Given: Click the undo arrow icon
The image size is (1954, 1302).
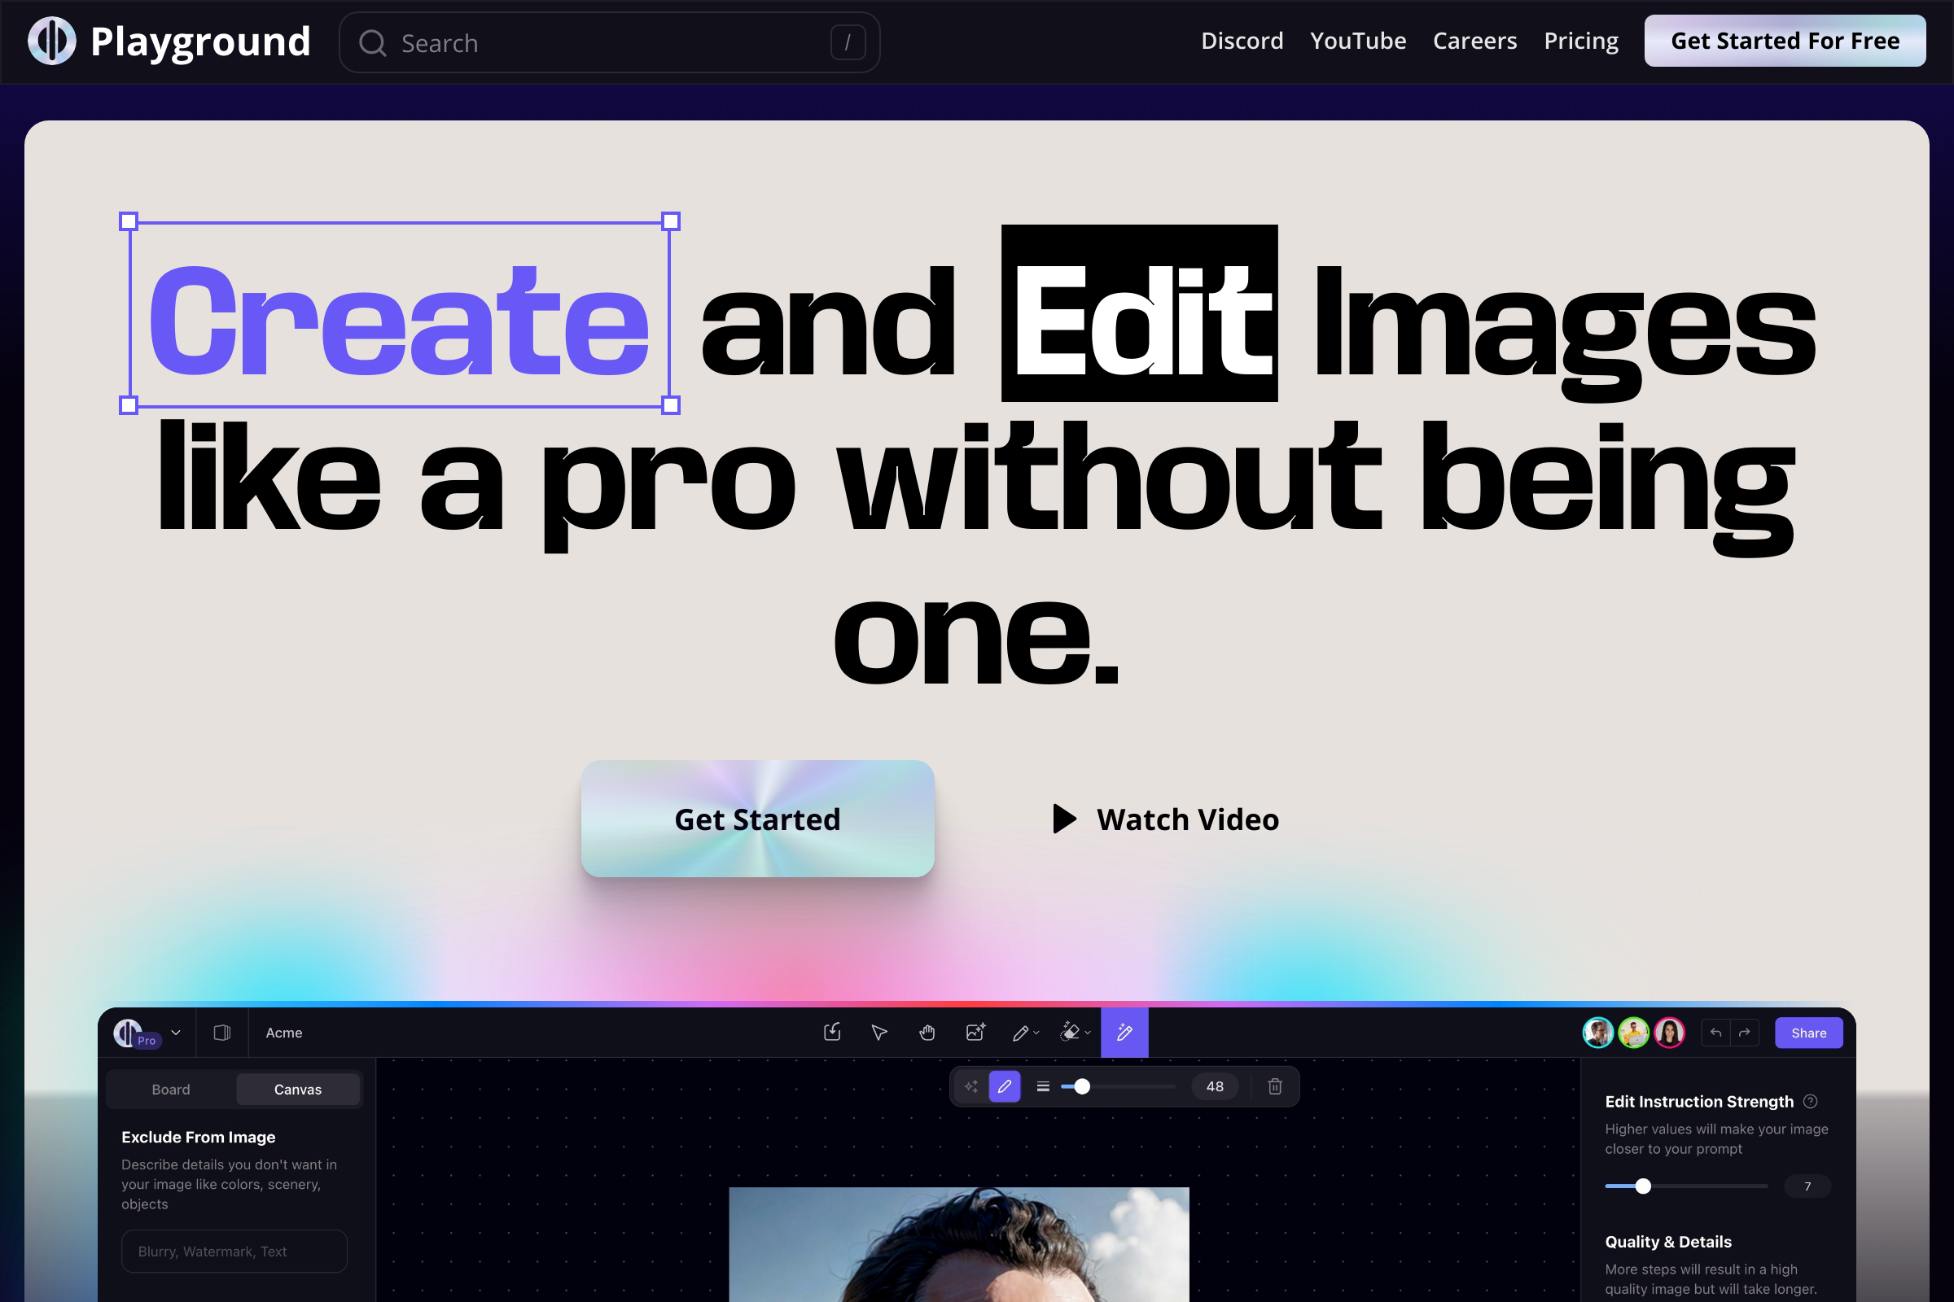Looking at the screenshot, I should click(x=1715, y=1032).
